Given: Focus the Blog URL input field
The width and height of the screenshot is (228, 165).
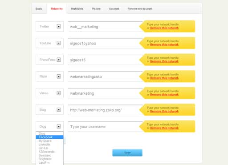Looking at the screenshot, I should pyautogui.click(x=105, y=110).
